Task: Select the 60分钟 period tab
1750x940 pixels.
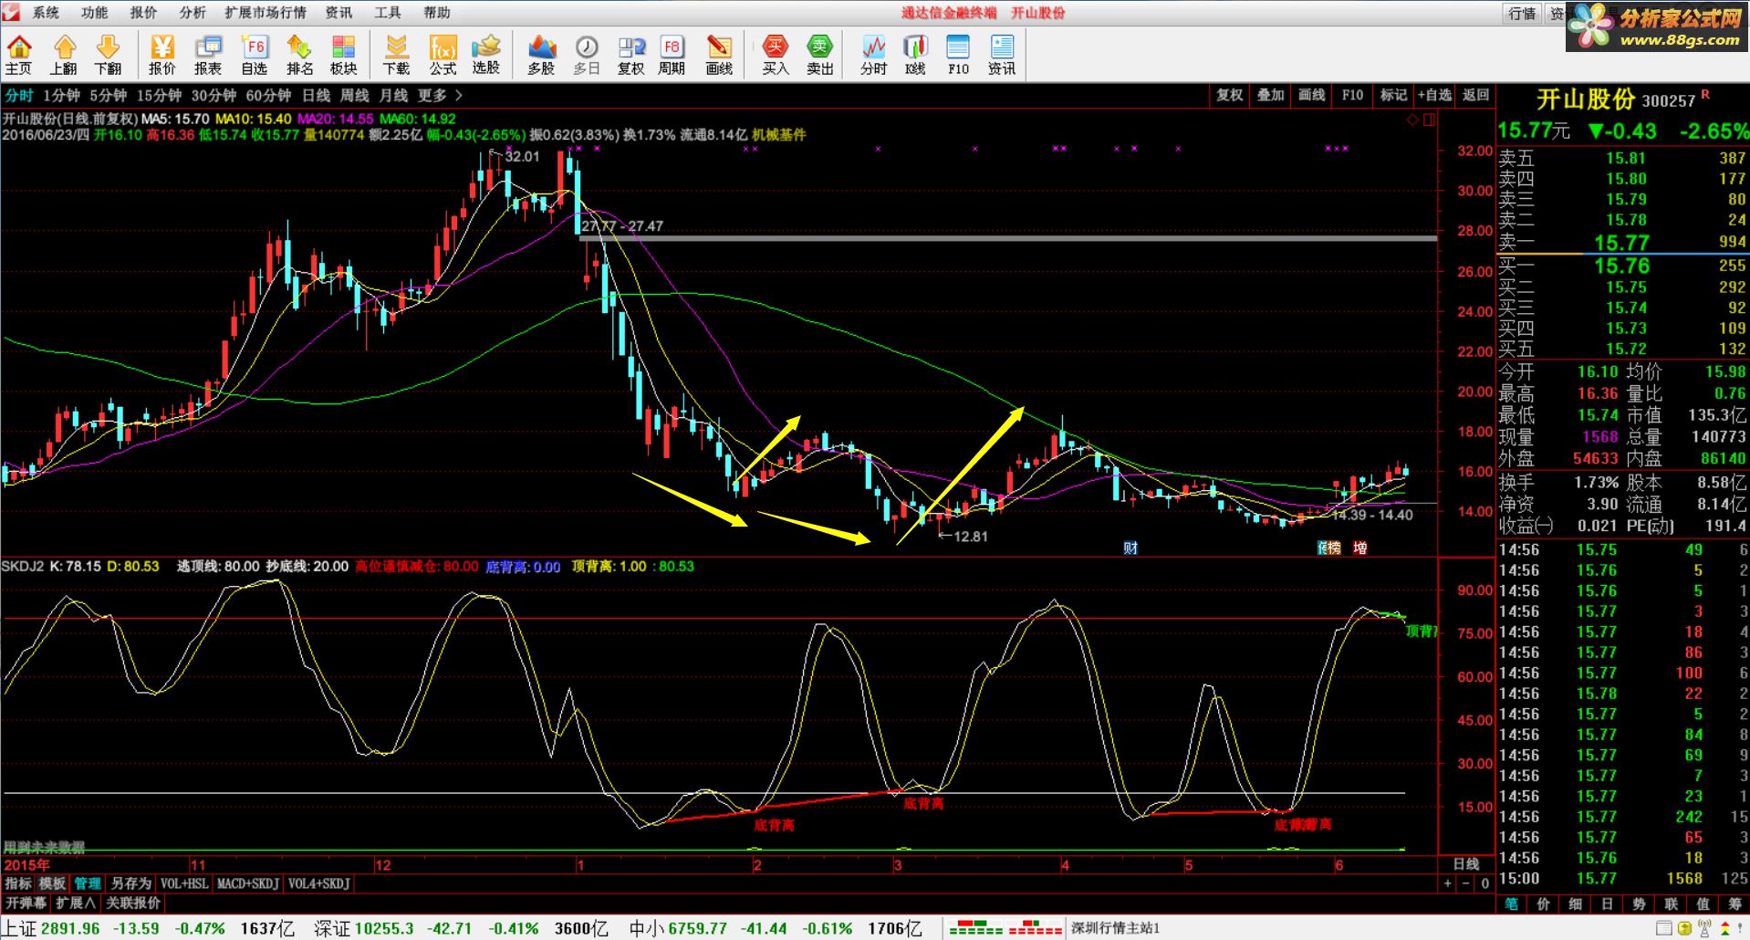Action: point(268,95)
